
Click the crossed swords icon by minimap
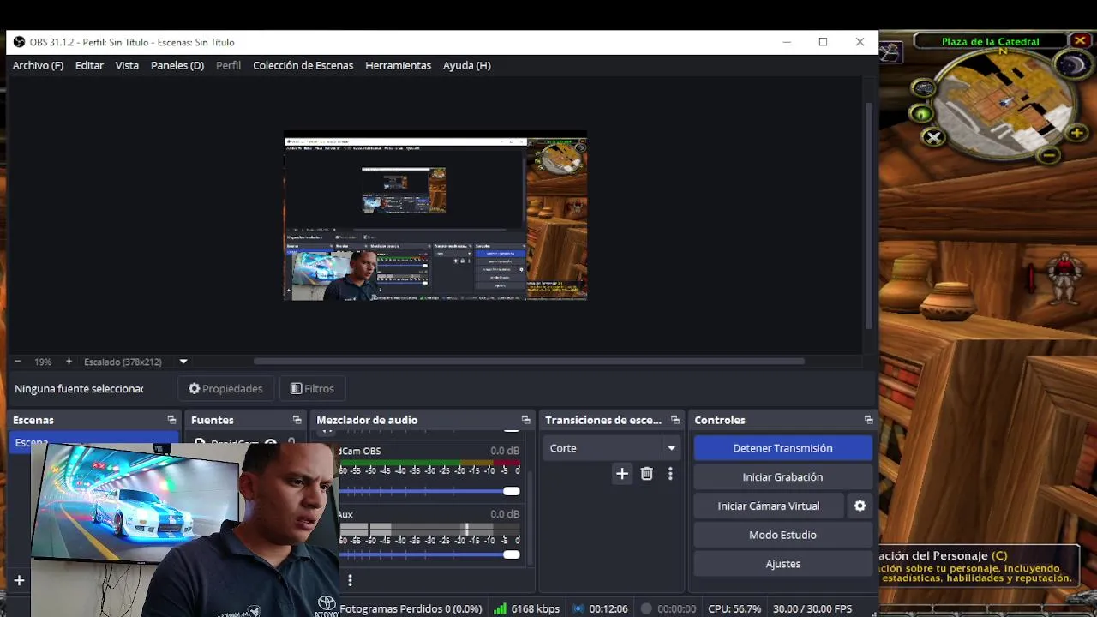pyautogui.click(x=934, y=137)
